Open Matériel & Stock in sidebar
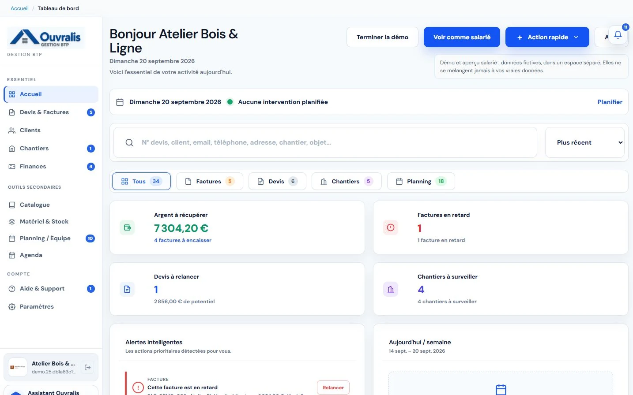The image size is (633, 395). (51, 222)
